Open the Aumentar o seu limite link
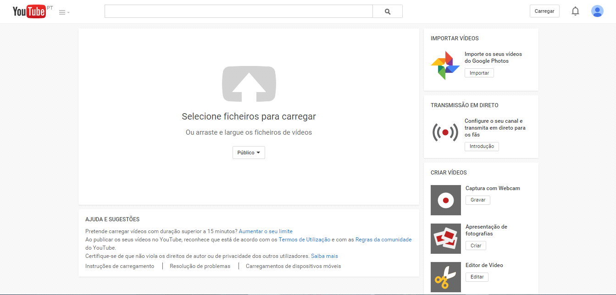The image size is (616, 295). 266,231
